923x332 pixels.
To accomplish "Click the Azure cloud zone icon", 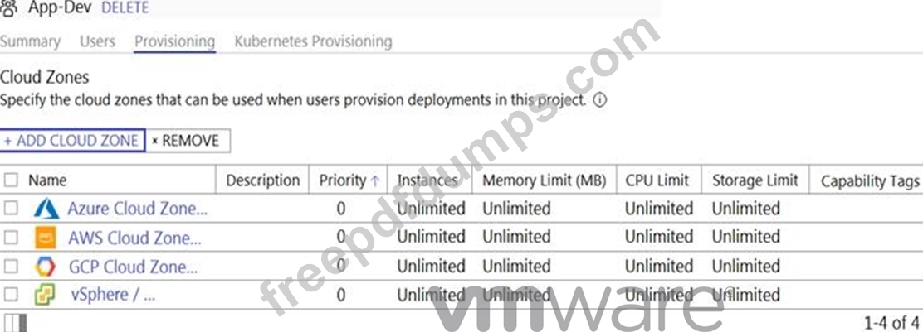I will pyautogui.click(x=46, y=209).
